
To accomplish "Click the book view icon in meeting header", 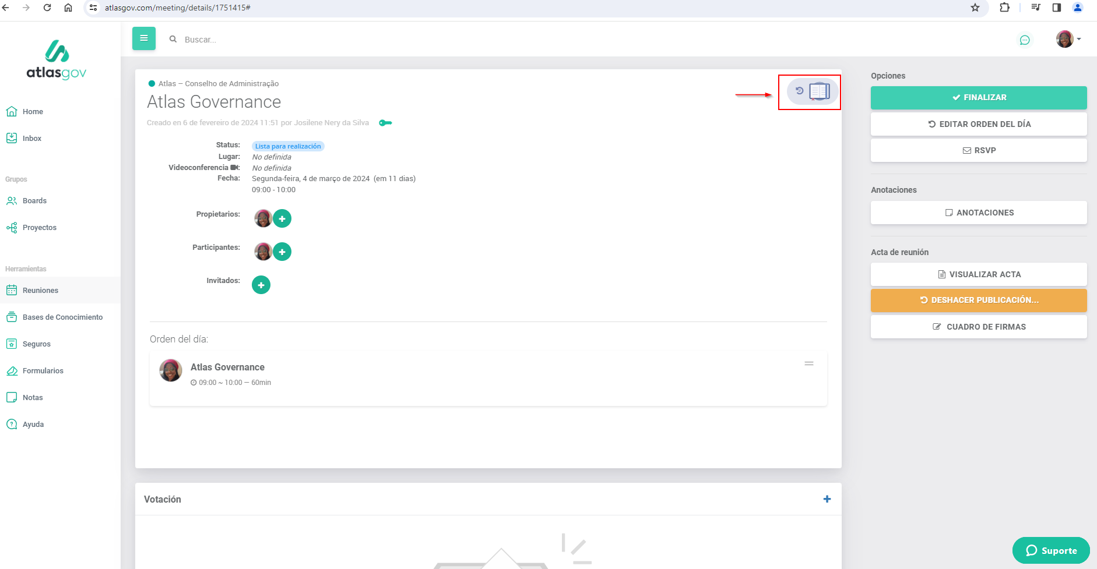I will 820,91.
